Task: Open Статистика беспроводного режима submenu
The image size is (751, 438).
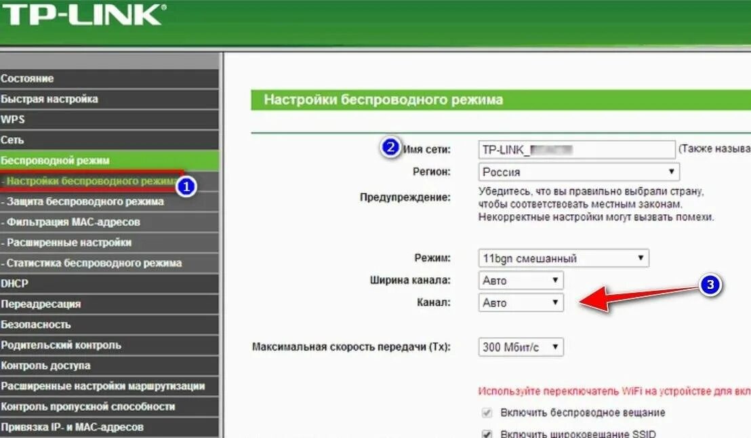Action: (109, 263)
